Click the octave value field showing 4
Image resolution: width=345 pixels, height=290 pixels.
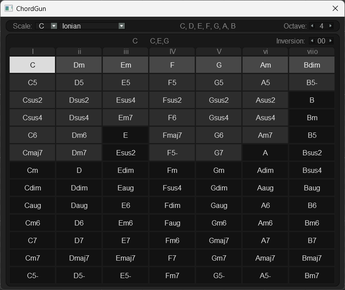coord(321,26)
